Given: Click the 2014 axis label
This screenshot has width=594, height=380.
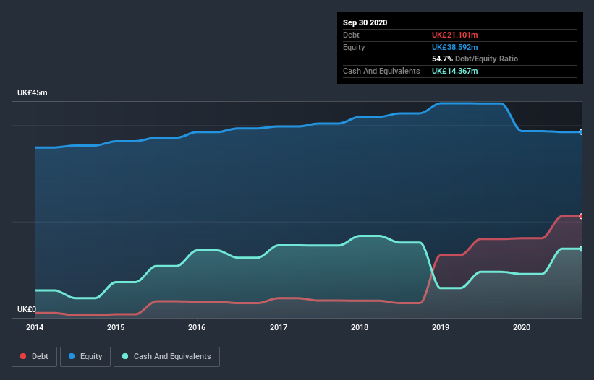Looking at the screenshot, I should [35, 327].
